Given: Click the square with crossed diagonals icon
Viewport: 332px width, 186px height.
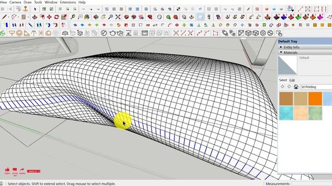Looking at the screenshot, I should click(308, 9).
